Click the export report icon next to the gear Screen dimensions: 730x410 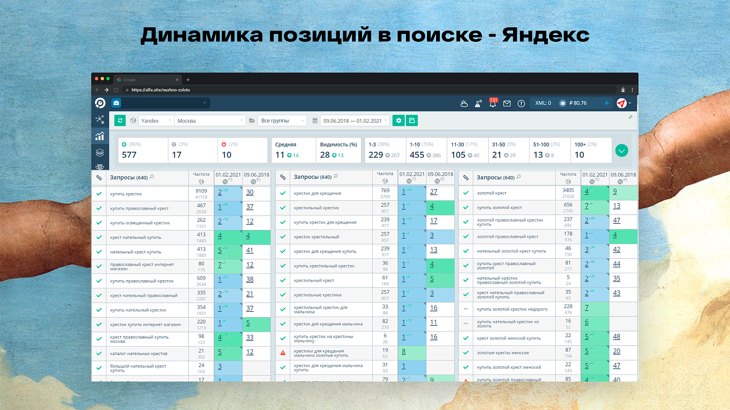pos(412,120)
